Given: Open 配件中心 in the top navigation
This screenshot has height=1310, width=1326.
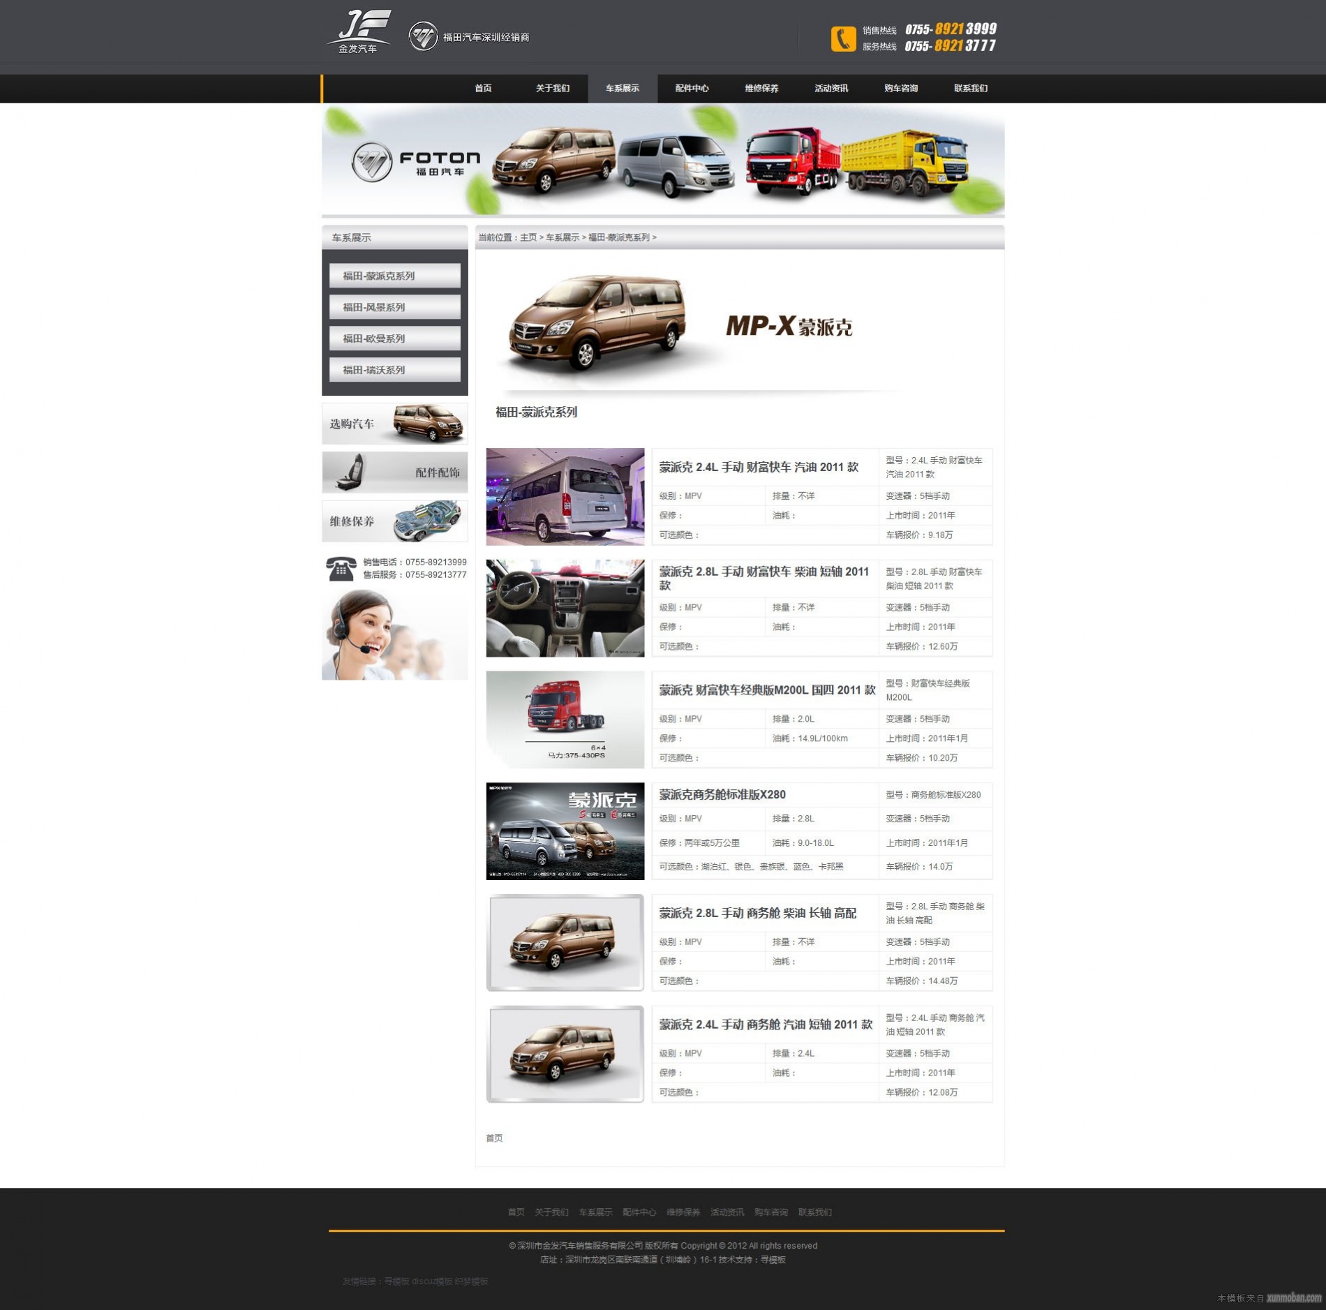Looking at the screenshot, I should 692,89.
